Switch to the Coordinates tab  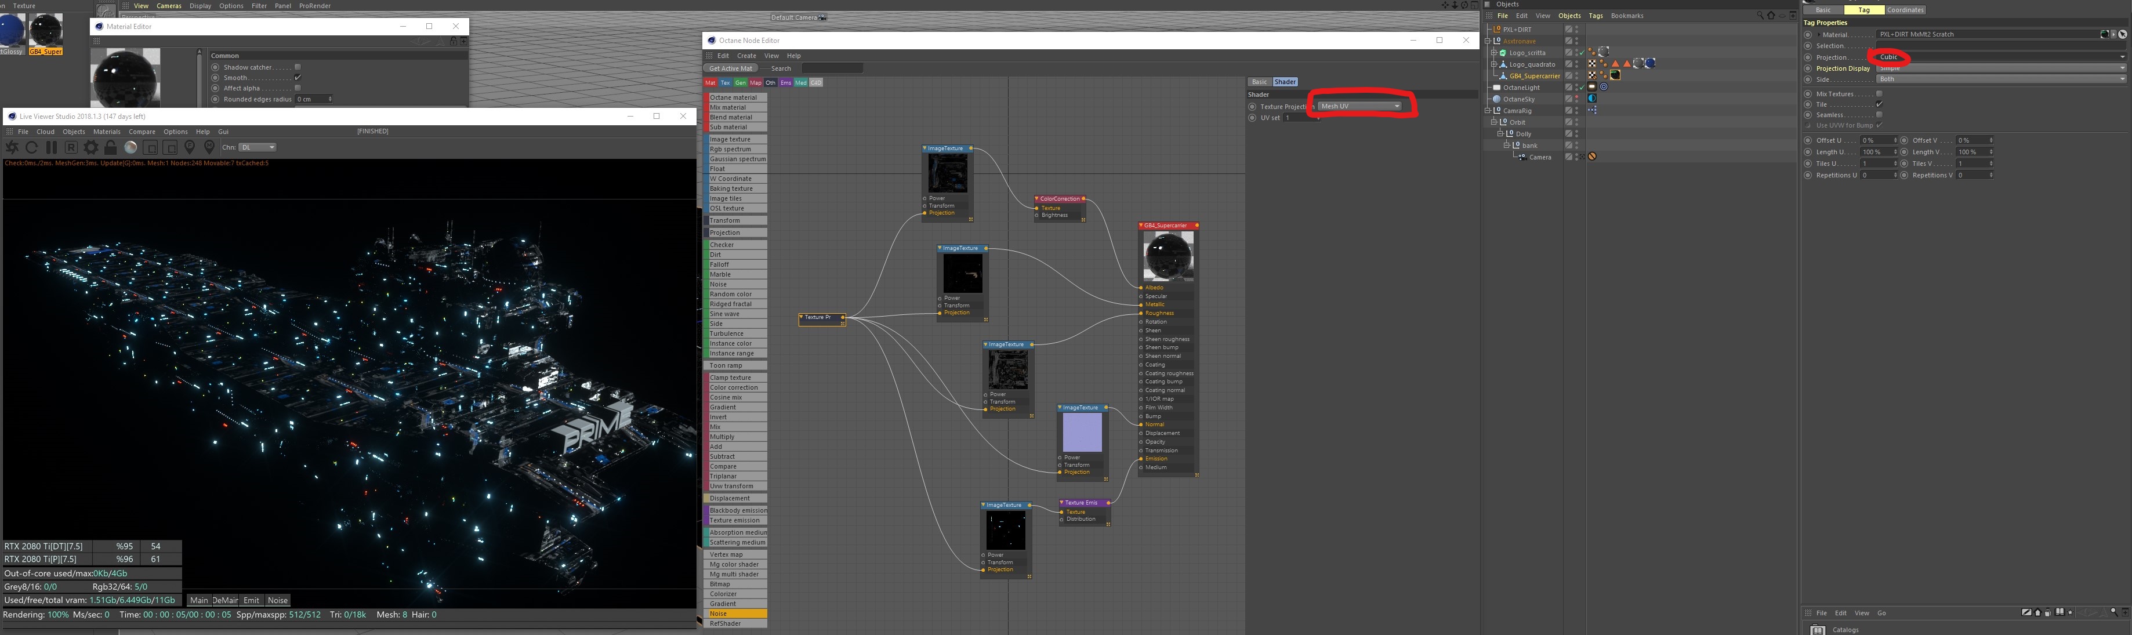coord(1905,10)
